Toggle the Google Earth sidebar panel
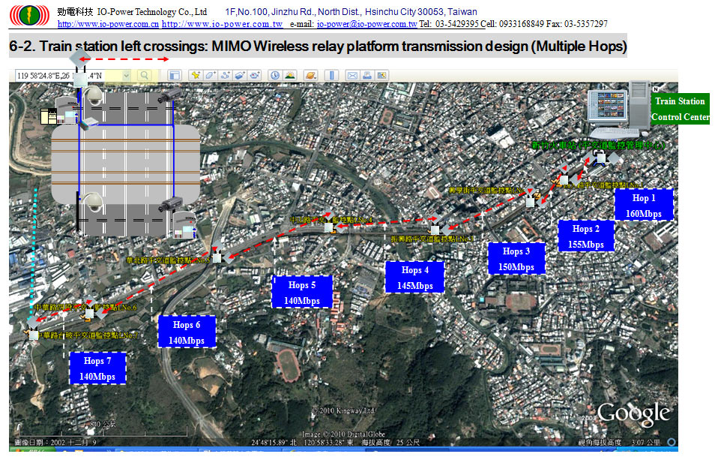Image resolution: width=715 pixels, height=460 pixels. point(174,75)
